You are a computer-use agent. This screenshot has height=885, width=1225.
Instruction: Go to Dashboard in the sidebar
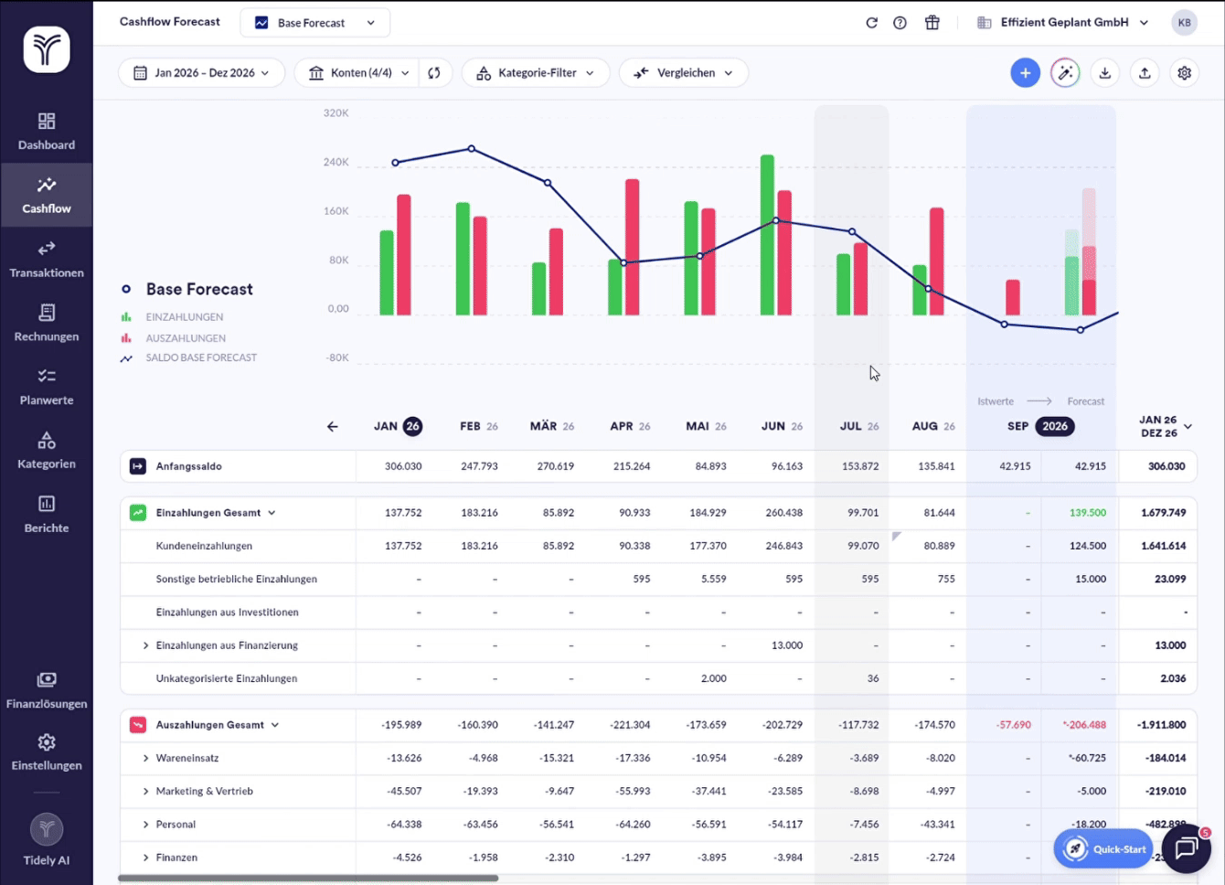pyautogui.click(x=47, y=132)
